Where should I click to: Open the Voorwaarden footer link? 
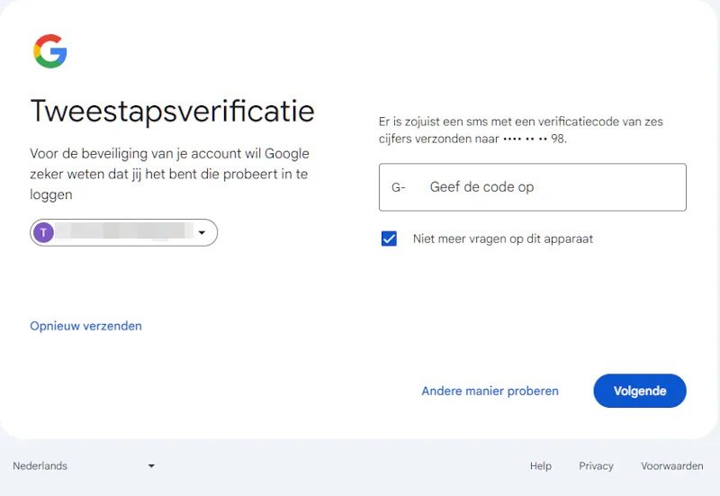point(671,465)
